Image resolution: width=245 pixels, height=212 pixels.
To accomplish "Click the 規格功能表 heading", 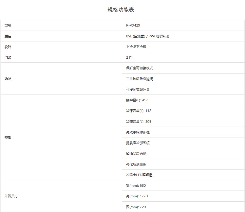I will (x=121, y=10).
